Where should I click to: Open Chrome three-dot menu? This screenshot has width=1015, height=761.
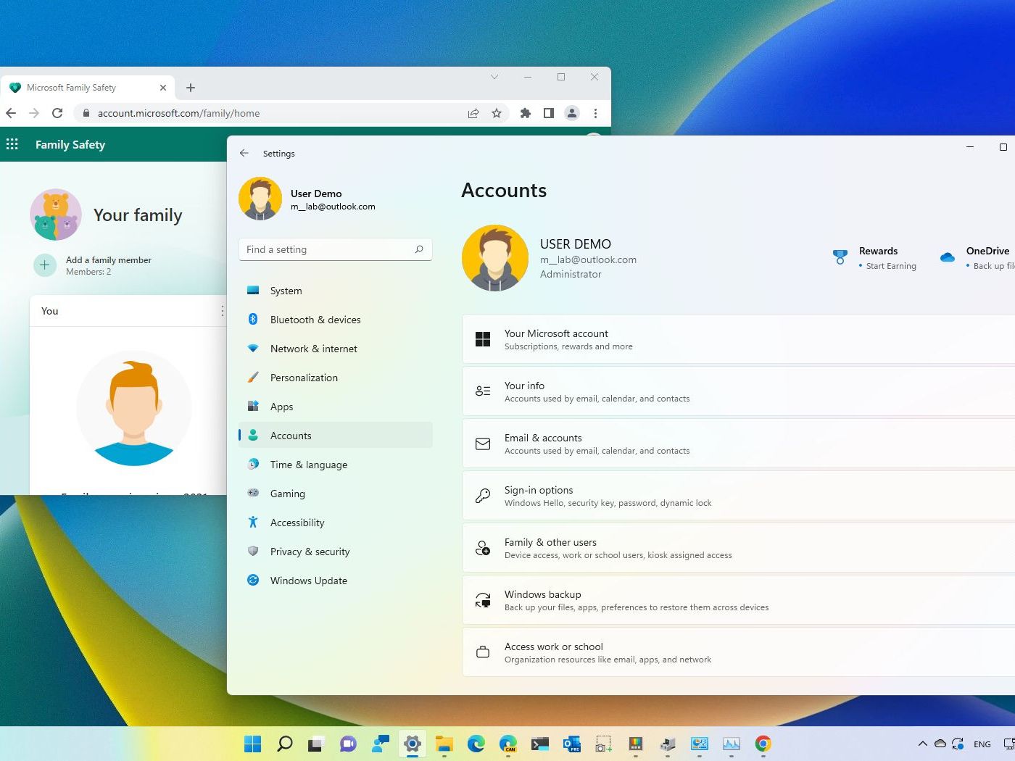[x=595, y=113]
